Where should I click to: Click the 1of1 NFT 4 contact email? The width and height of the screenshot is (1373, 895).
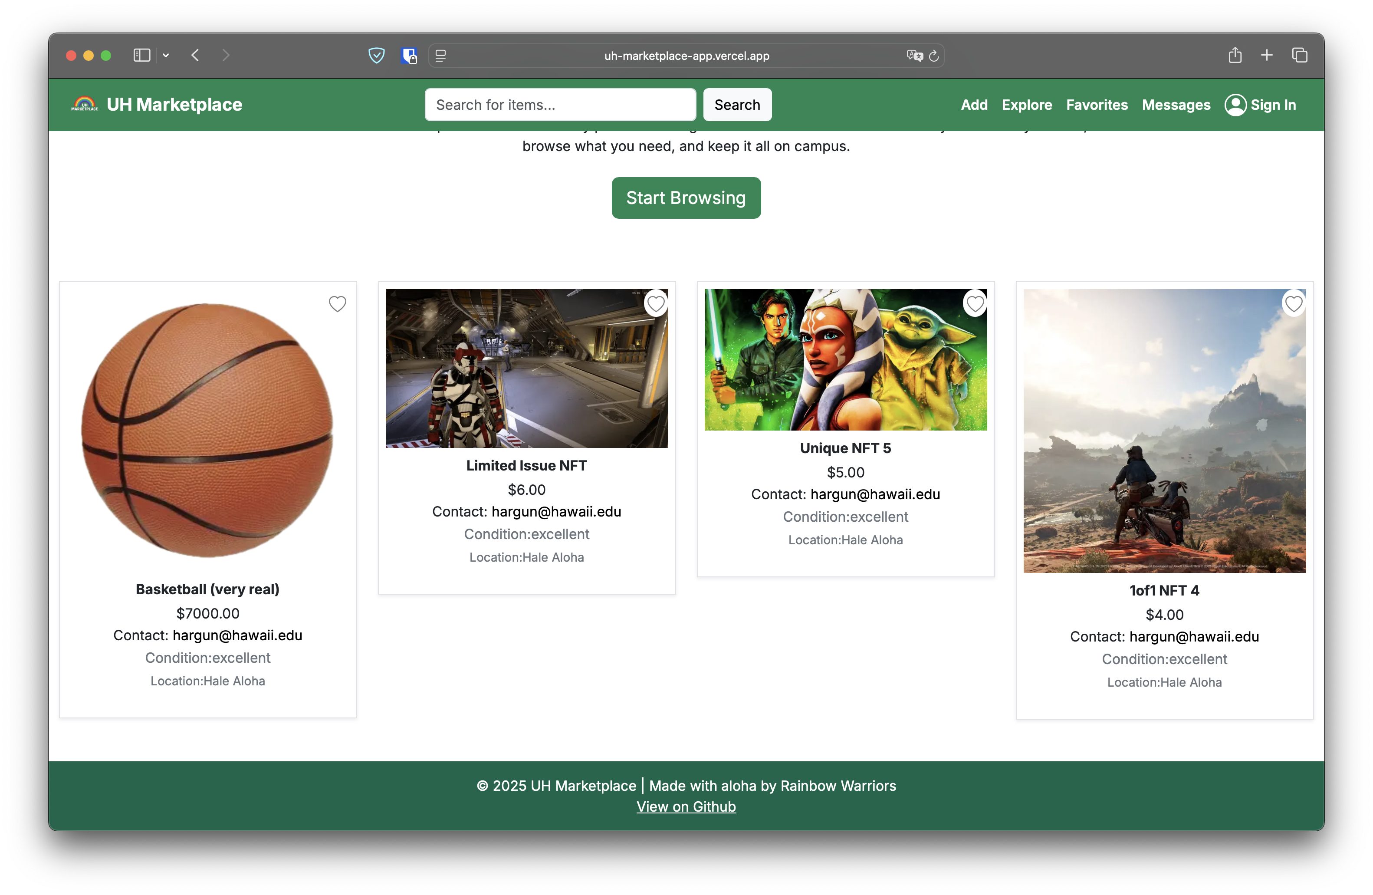coord(1194,636)
